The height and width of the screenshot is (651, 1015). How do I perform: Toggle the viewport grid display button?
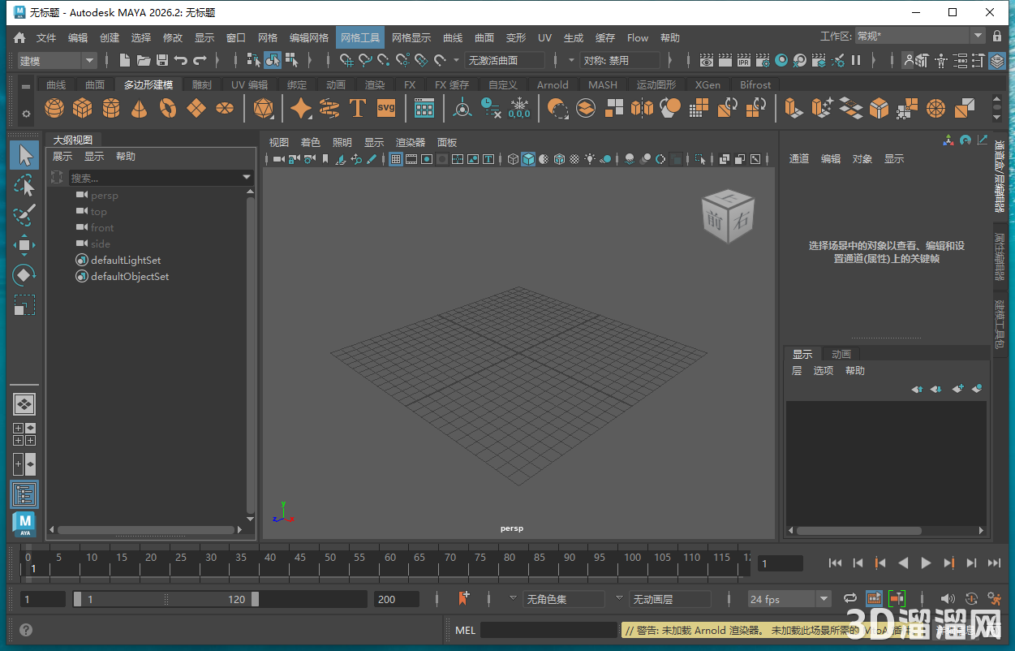[x=396, y=160]
